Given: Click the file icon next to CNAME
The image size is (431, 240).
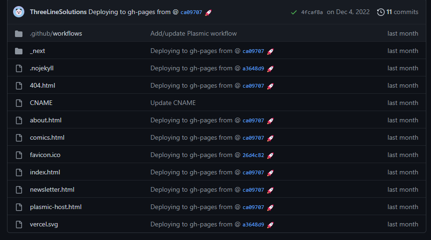Looking at the screenshot, I should (x=19, y=103).
